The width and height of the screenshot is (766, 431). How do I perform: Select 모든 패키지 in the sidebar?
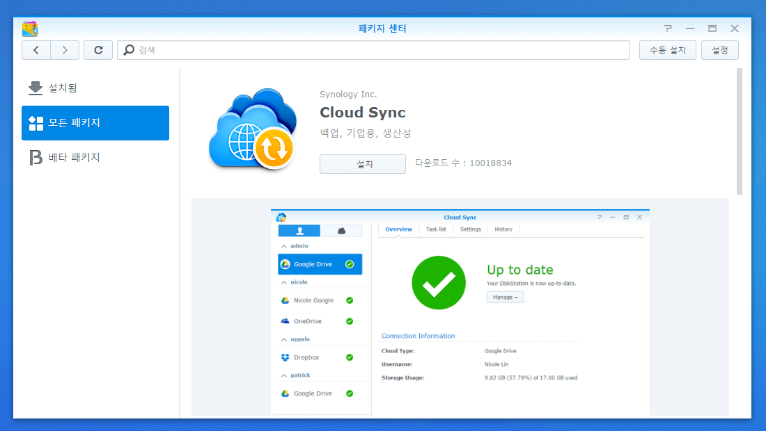[x=95, y=123]
